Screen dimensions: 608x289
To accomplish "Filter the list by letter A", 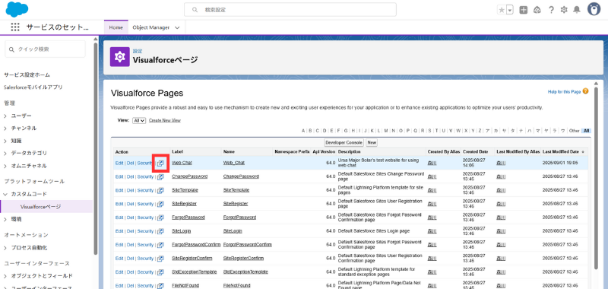I will pyautogui.click(x=303, y=131).
